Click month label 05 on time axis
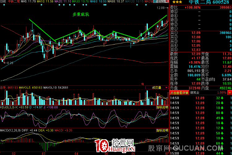Screen dimensions: 232x155 106,153
